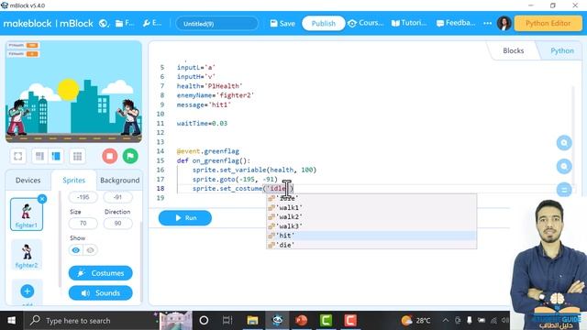
Task: Click the X position field showing -195
Action: tap(83, 197)
